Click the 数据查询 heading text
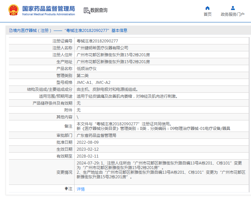This screenshot has height=199, width=251. 99,10
